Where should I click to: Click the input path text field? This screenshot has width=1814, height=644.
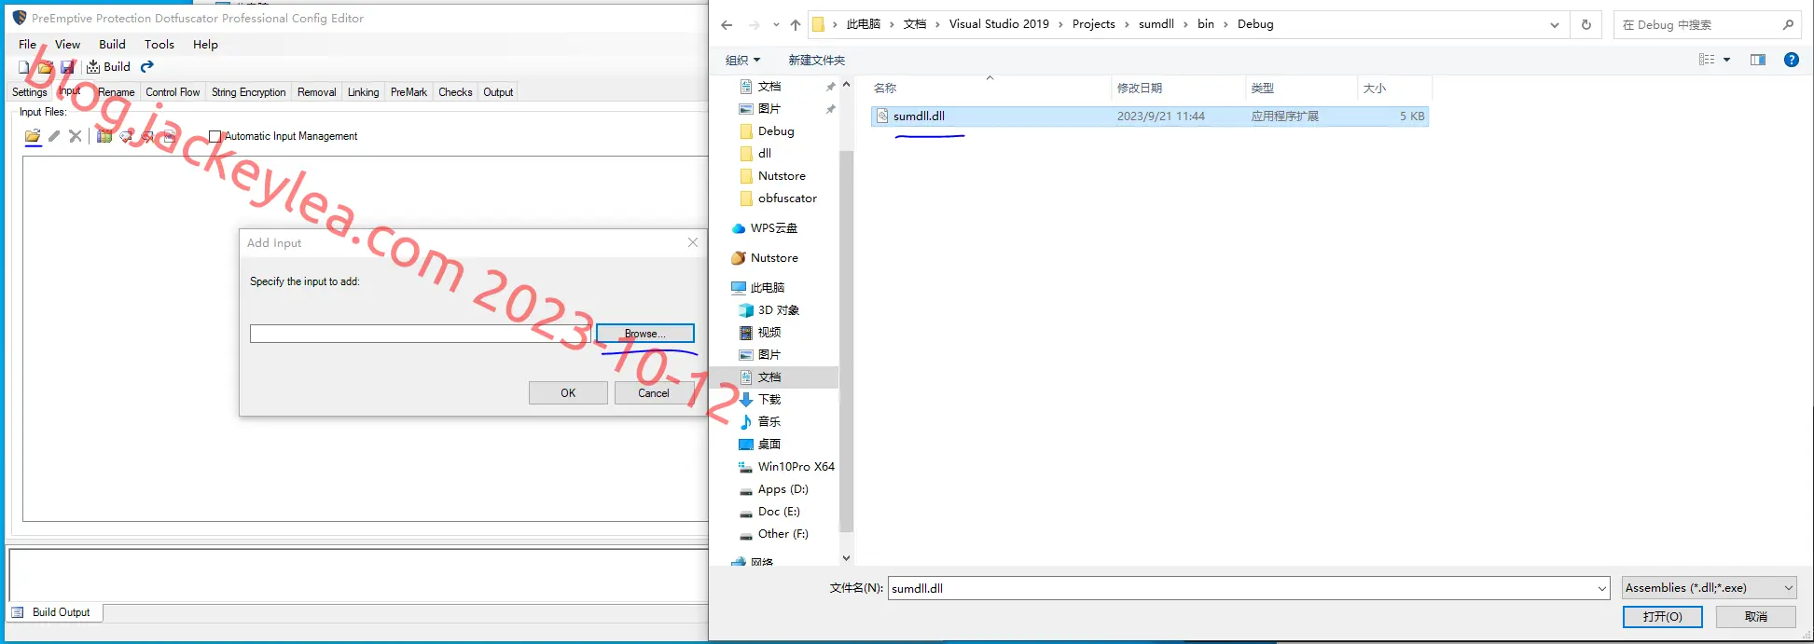421,334
